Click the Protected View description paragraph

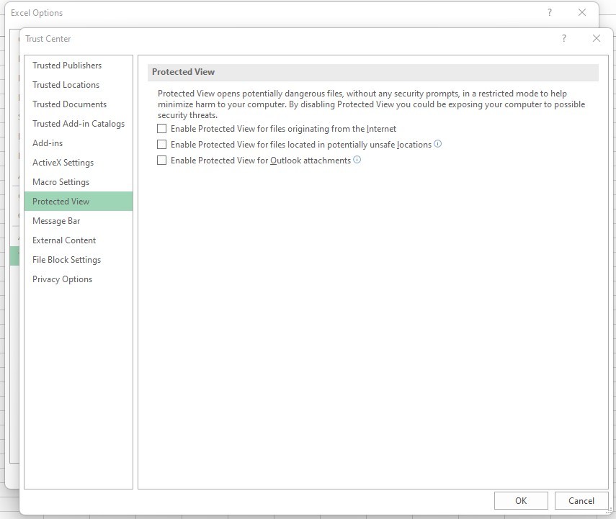pos(371,104)
